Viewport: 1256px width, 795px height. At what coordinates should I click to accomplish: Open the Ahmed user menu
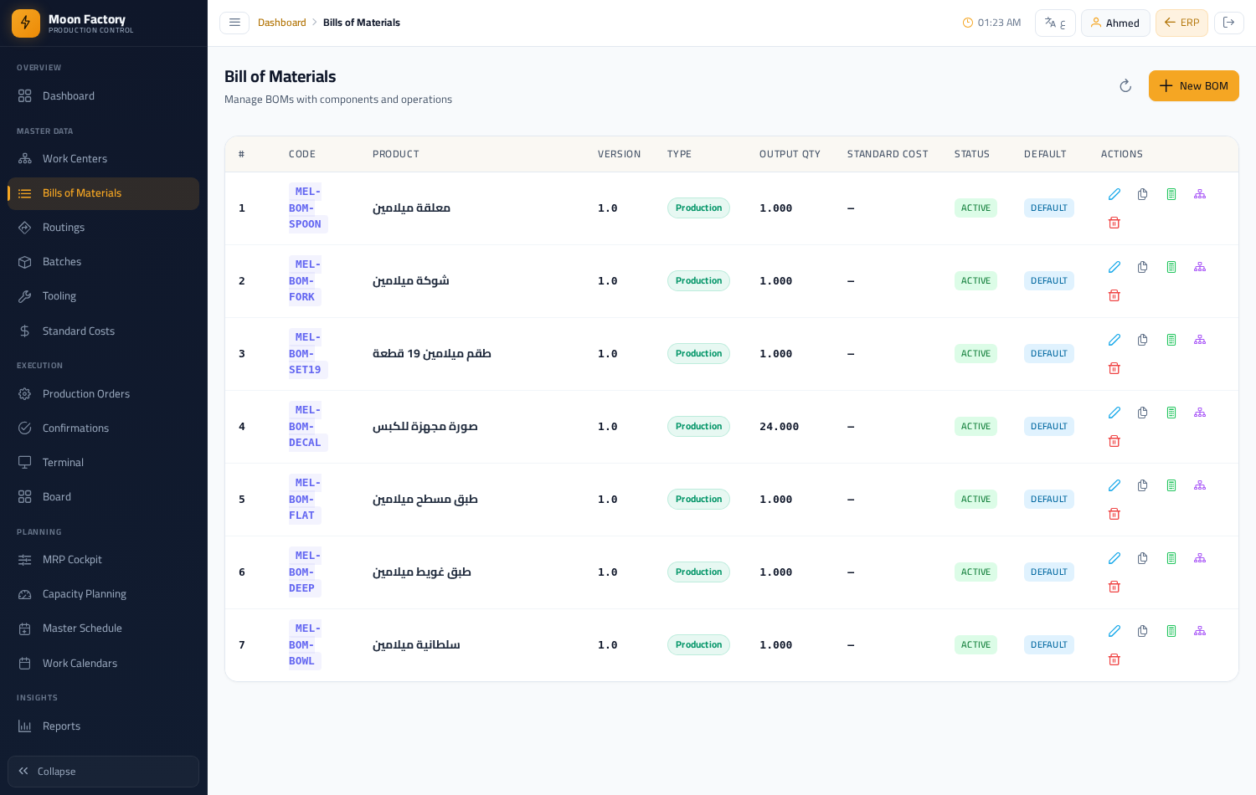[x=1115, y=23]
